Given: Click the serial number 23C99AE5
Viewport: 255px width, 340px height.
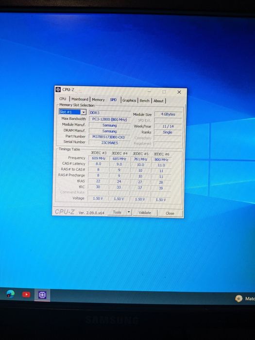Looking at the screenshot, I should click(109, 143).
